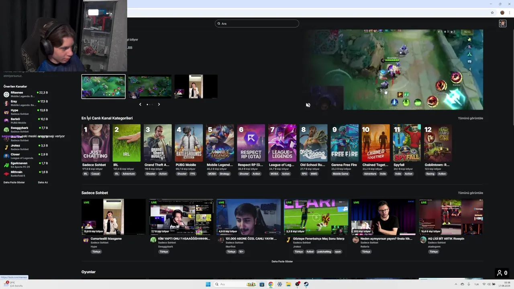Open Chrome from the taskbar

[271, 284]
